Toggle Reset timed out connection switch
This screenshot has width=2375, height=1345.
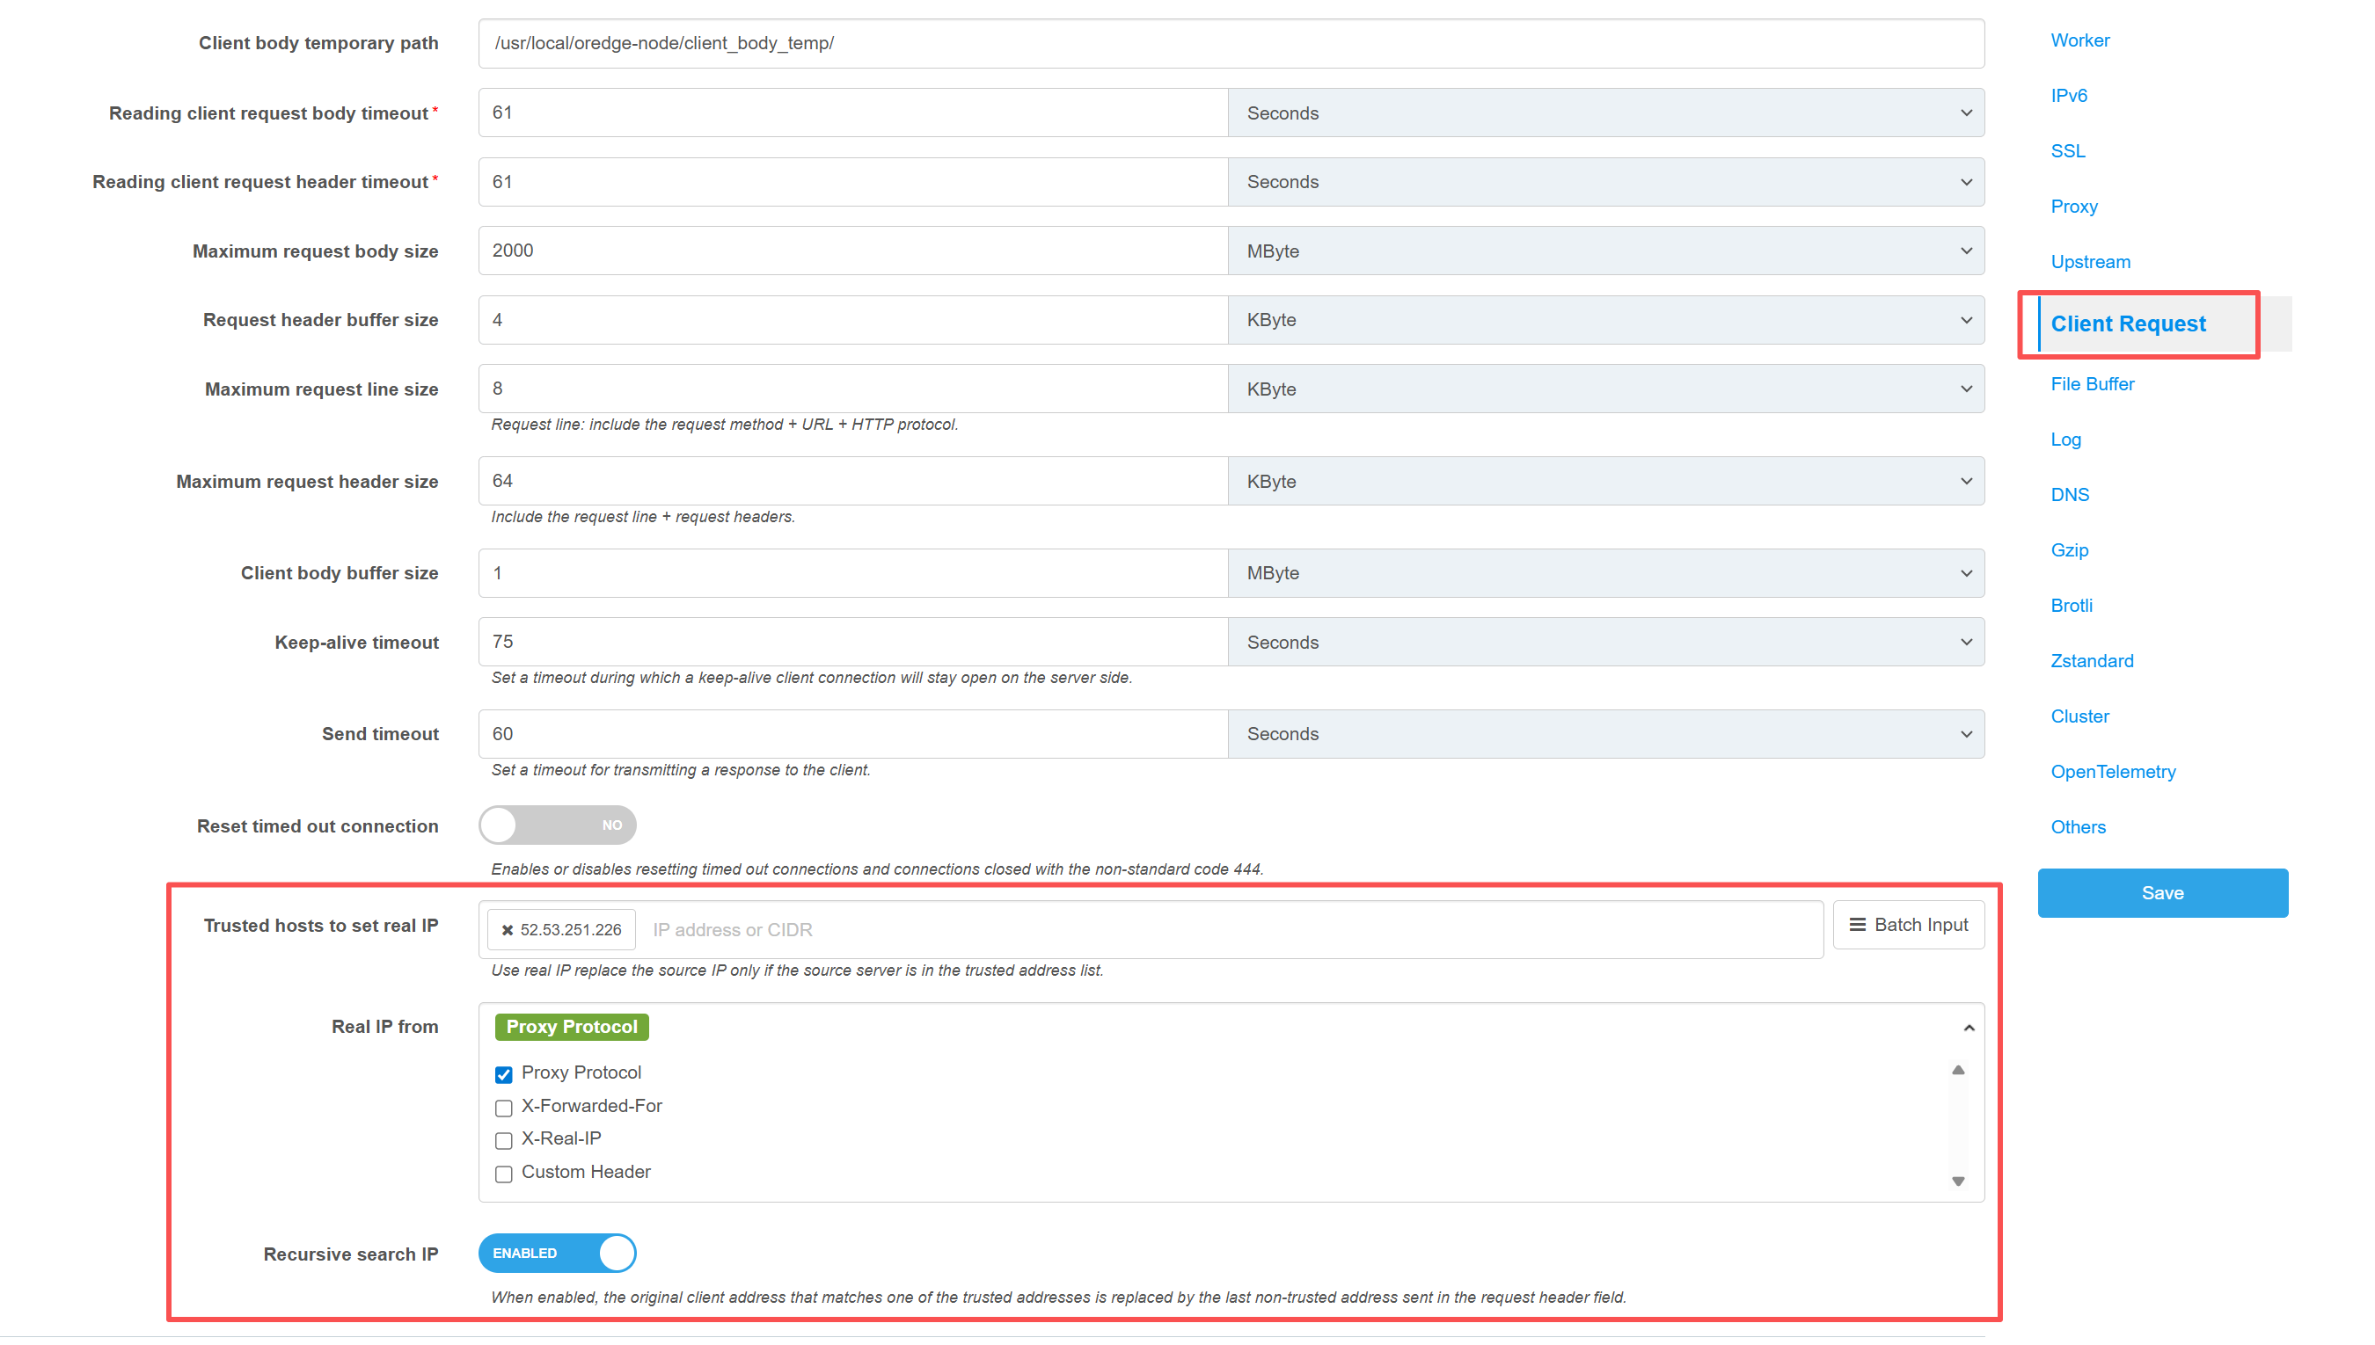pyautogui.click(x=558, y=825)
